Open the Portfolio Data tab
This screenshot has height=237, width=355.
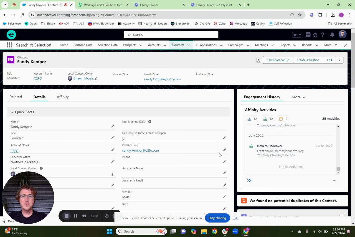click(83, 45)
